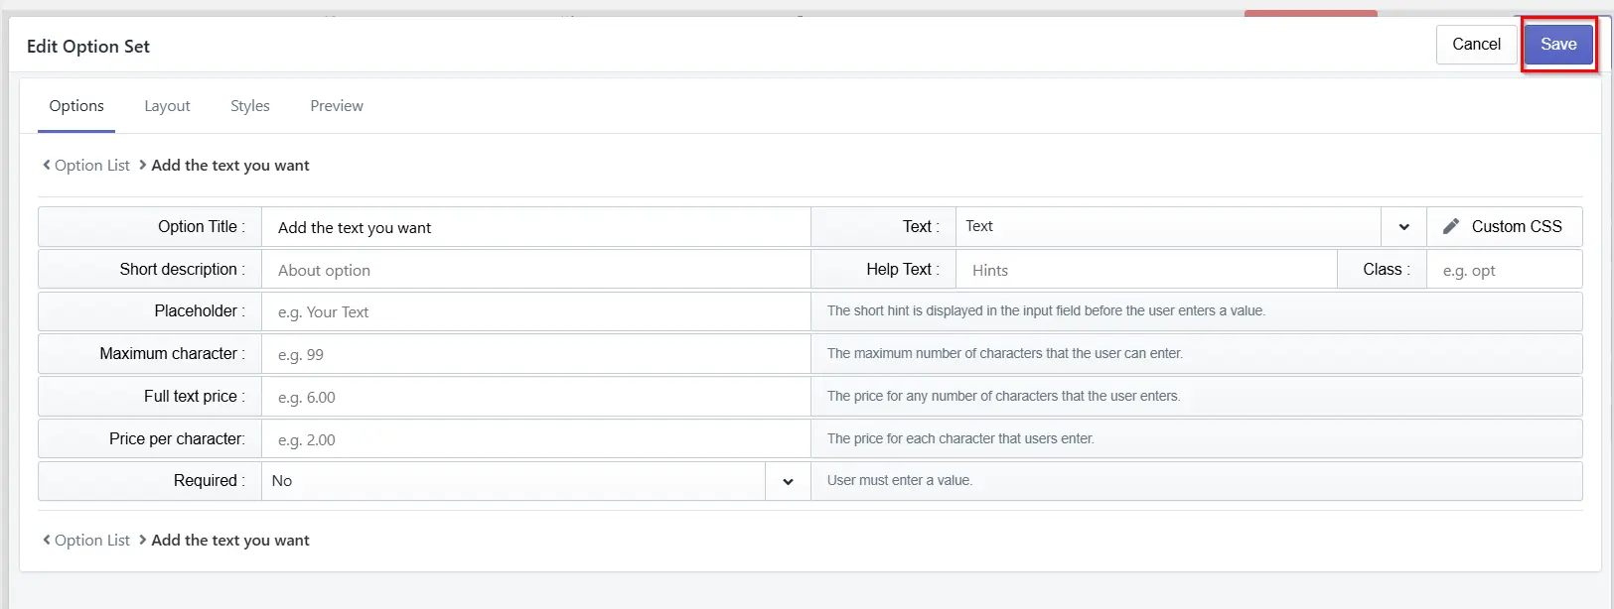Focus the Placeholder input field
The height and width of the screenshot is (609, 1614).
point(536,311)
